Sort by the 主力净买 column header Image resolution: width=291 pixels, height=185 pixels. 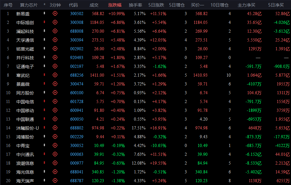click(x=246, y=5)
